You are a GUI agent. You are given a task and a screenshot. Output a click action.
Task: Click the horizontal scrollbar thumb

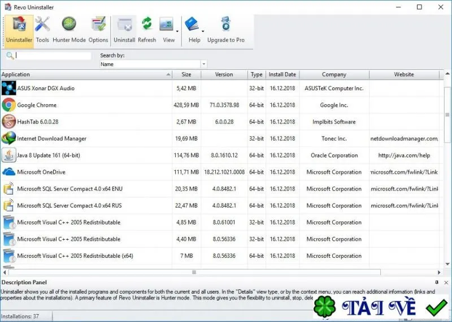pyautogui.click(x=194, y=272)
